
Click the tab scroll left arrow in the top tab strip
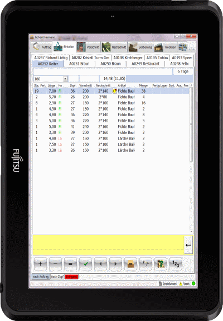[x=190, y=49]
